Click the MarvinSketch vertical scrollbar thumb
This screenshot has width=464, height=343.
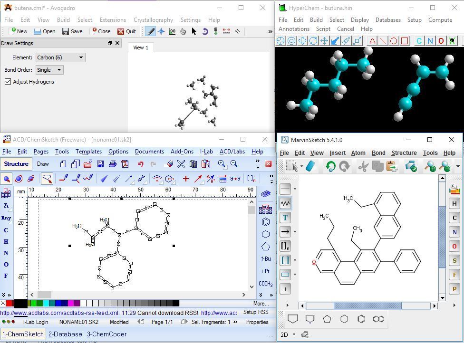click(x=442, y=237)
